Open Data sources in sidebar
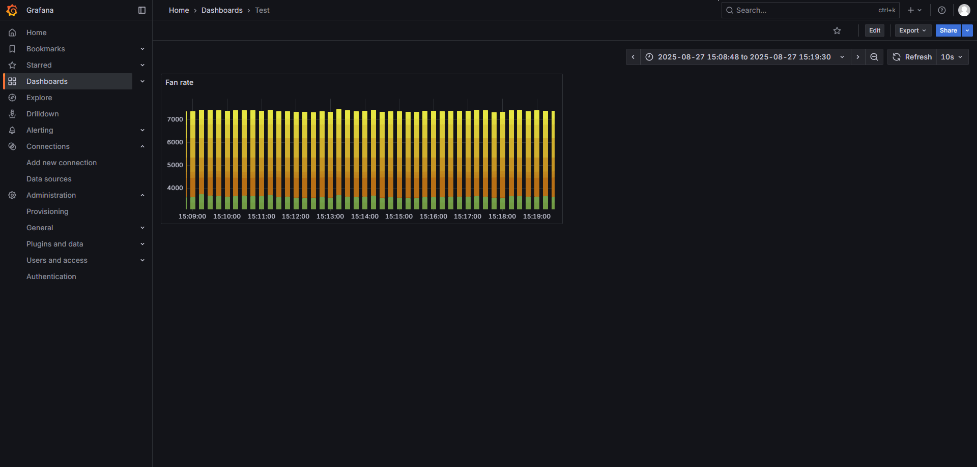Image resolution: width=977 pixels, height=467 pixels. click(49, 179)
